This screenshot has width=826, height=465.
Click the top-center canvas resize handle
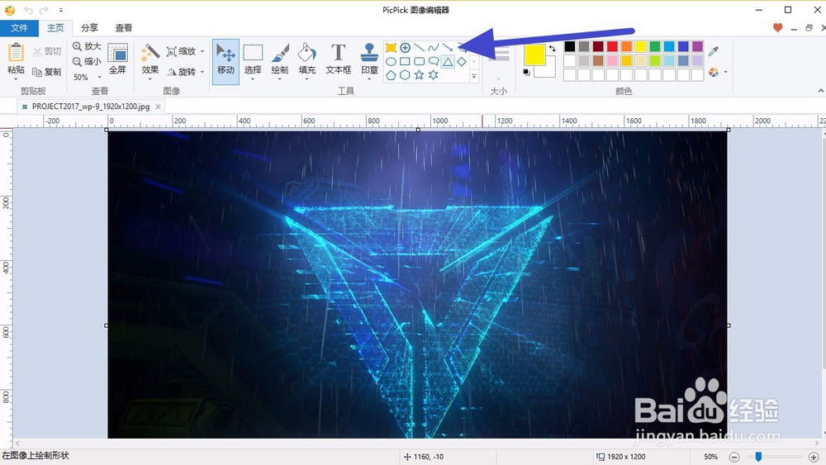pos(418,130)
